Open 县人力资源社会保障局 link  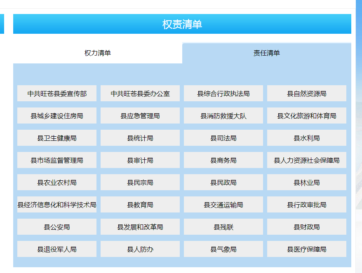pos(307,160)
